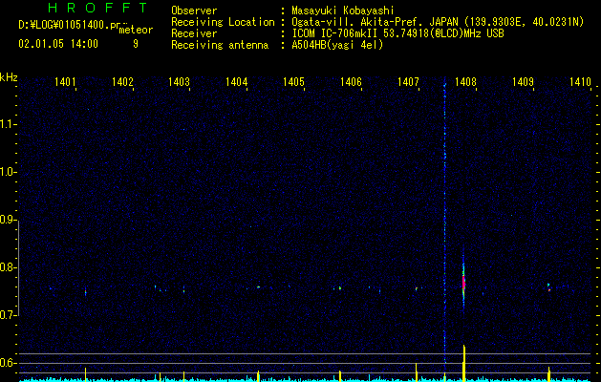The height and width of the screenshot is (382, 601).
Task: Click the meteor label
Action: [136, 30]
